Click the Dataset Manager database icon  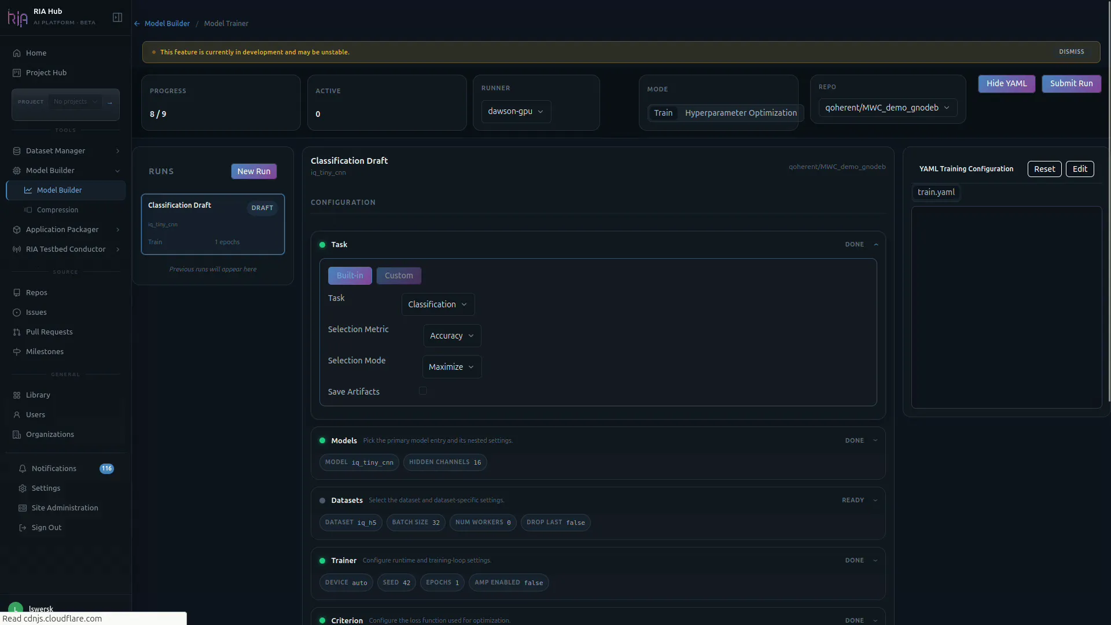click(17, 151)
